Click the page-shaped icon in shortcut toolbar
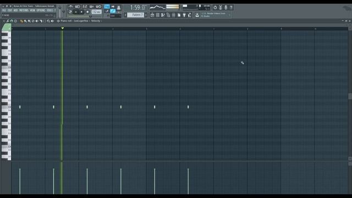Image resolution: width=352 pixels, height=198 pixels. (179, 15)
